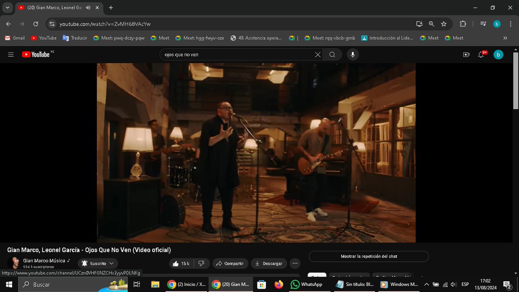This screenshot has height=292, width=519.
Task: Open the 49. Asistencia opera... bookmark
Action: click(x=256, y=38)
